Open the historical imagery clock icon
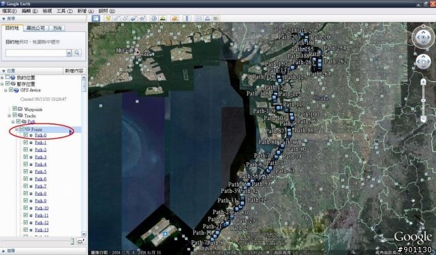The width and height of the screenshot is (436, 255). pos(154,18)
